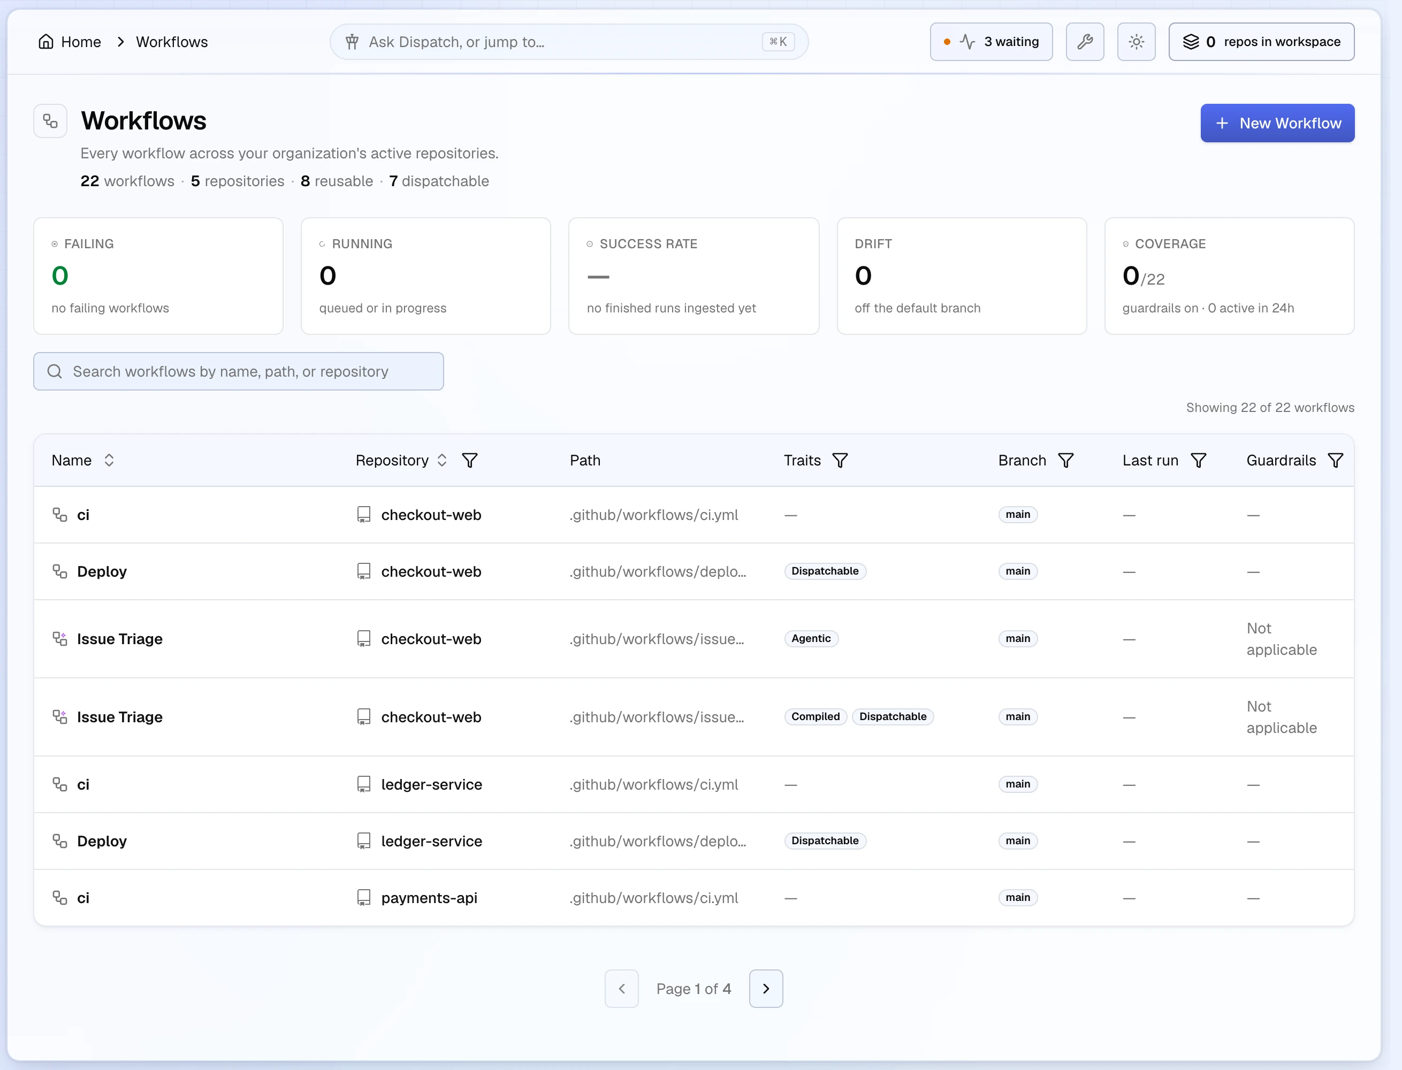Click the payments-api repository name
The image size is (1402, 1070).
[429, 898]
